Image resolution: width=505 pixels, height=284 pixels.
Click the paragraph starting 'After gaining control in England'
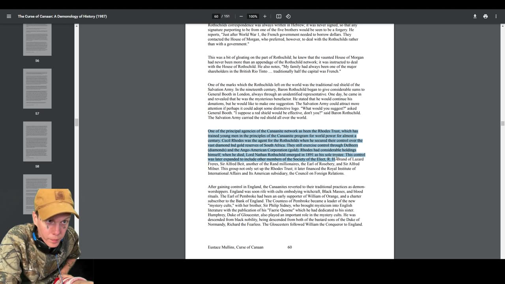pyautogui.click(x=286, y=206)
